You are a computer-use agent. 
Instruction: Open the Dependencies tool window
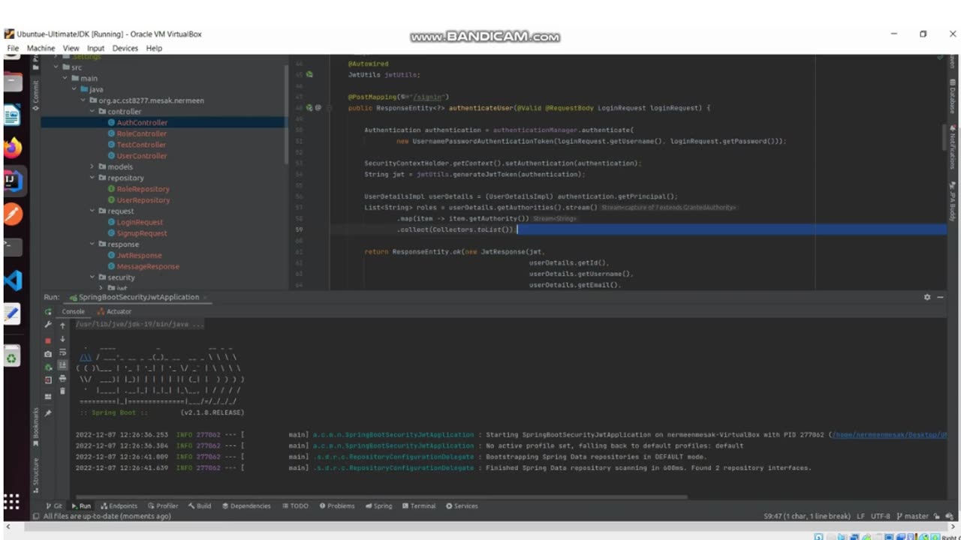pos(246,505)
